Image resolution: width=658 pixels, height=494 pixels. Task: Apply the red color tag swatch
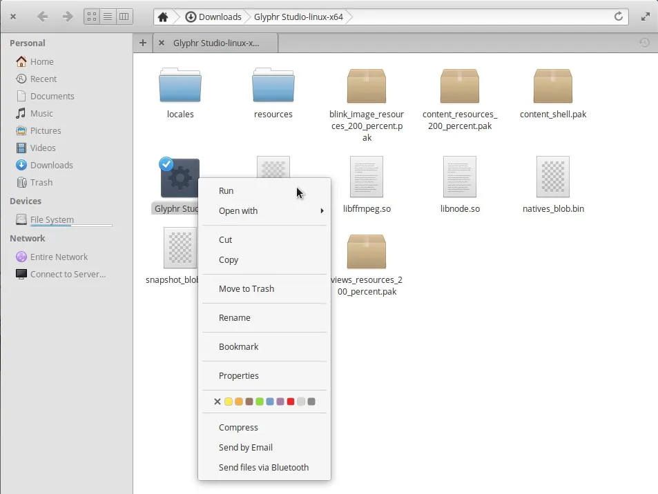point(291,402)
